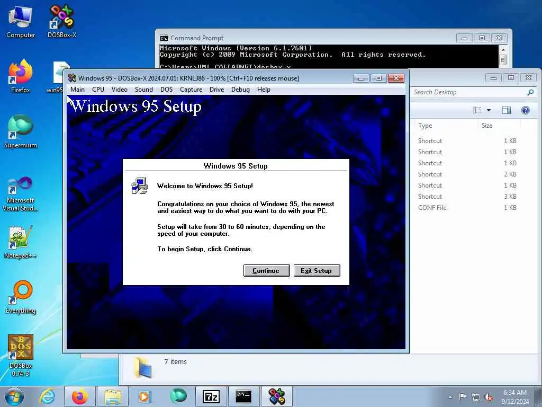Screen dimensions: 542x407
Task: Select the CONF File row
Action: (467, 208)
